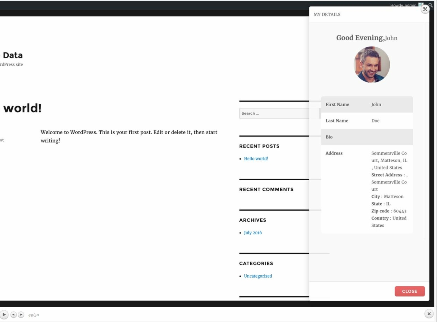Select the Last Name row

coord(367,121)
